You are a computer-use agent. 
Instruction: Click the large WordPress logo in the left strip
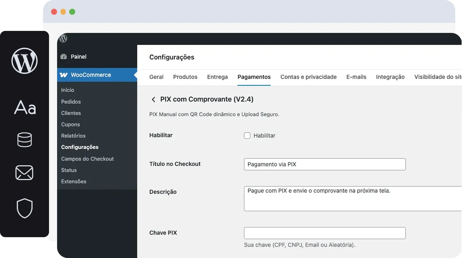pyautogui.click(x=25, y=61)
